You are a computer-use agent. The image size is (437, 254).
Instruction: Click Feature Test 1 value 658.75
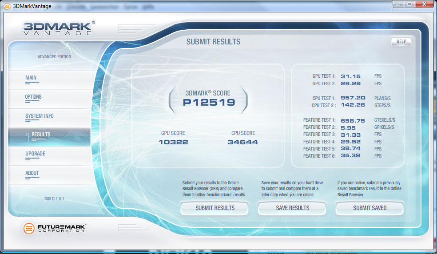point(353,121)
